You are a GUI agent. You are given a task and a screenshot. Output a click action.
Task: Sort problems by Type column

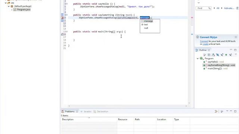181,119
